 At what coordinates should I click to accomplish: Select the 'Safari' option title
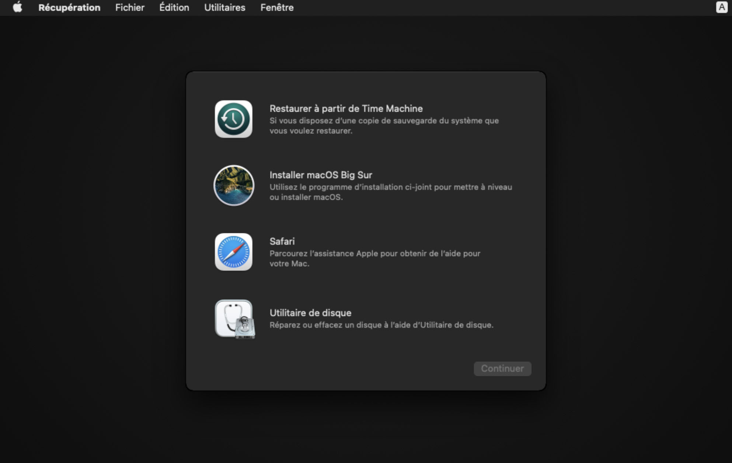[282, 241]
